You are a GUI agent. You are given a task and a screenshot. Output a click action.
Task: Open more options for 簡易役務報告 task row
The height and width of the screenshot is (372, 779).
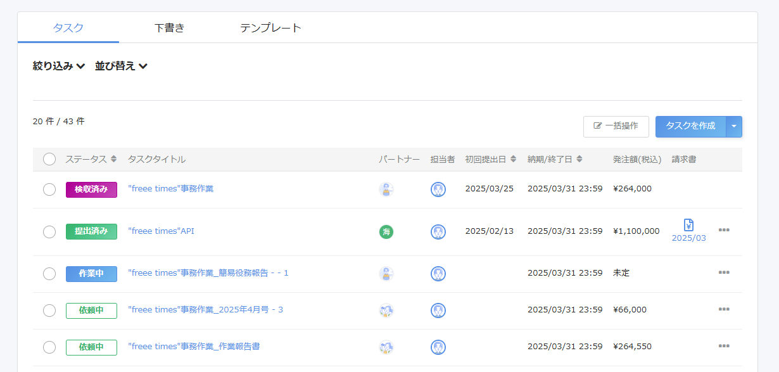click(x=724, y=273)
